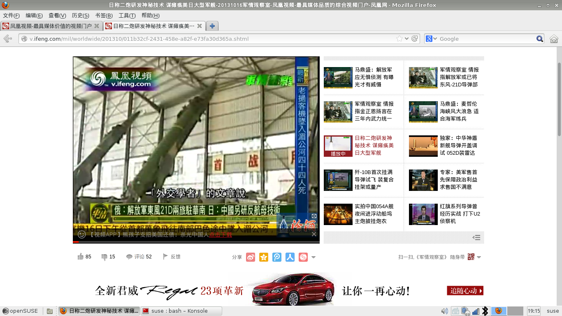
Task: Close the 凤凰视频 first tab
Action: pyautogui.click(x=97, y=26)
